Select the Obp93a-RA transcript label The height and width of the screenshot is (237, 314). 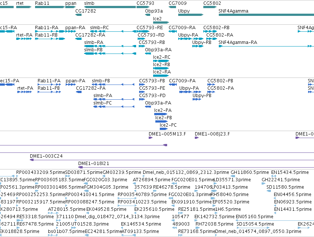pyautogui.click(x=158, y=50)
